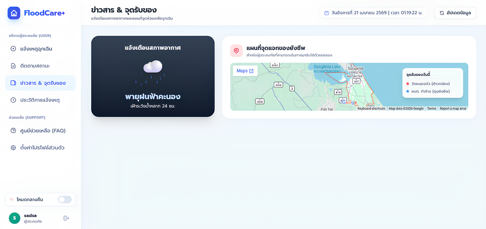Click the sadsa username text
The height and width of the screenshot is (229, 486).
(x=30, y=215)
